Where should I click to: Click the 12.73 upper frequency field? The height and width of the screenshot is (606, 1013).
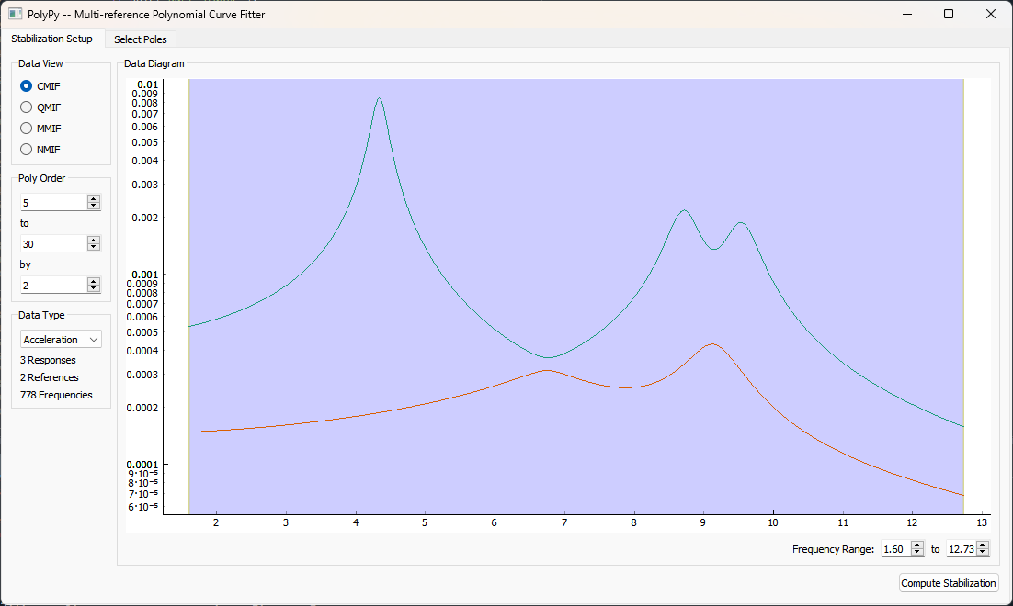[x=961, y=548]
